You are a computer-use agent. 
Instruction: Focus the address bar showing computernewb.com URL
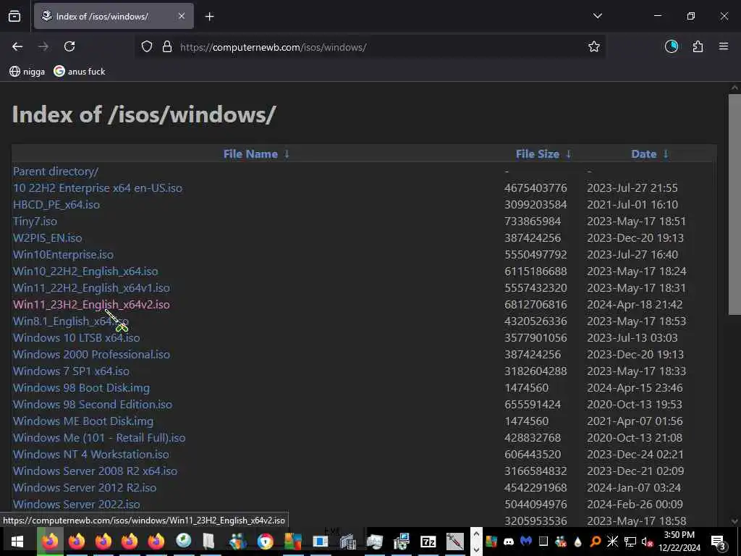(370, 47)
